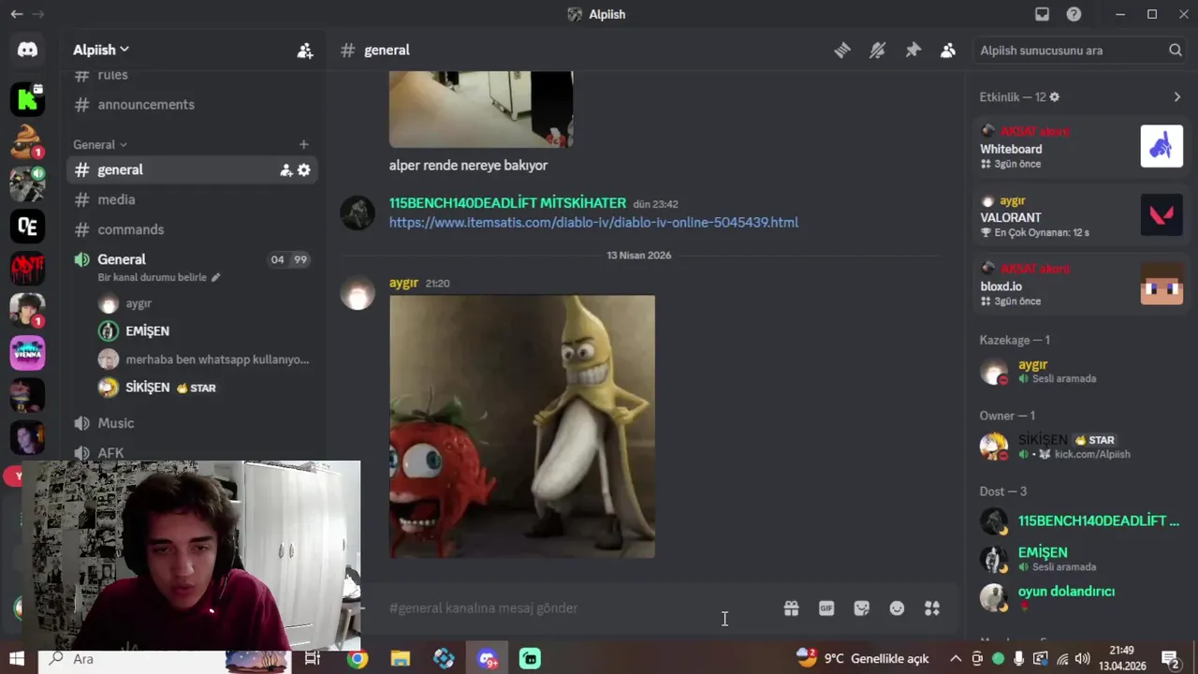Toggle notification mute bell for channel
Image resolution: width=1198 pixels, height=674 pixels.
point(877,51)
